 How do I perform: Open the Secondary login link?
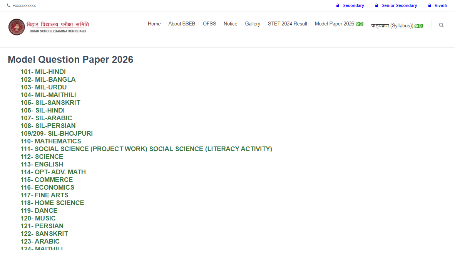(x=353, y=5)
